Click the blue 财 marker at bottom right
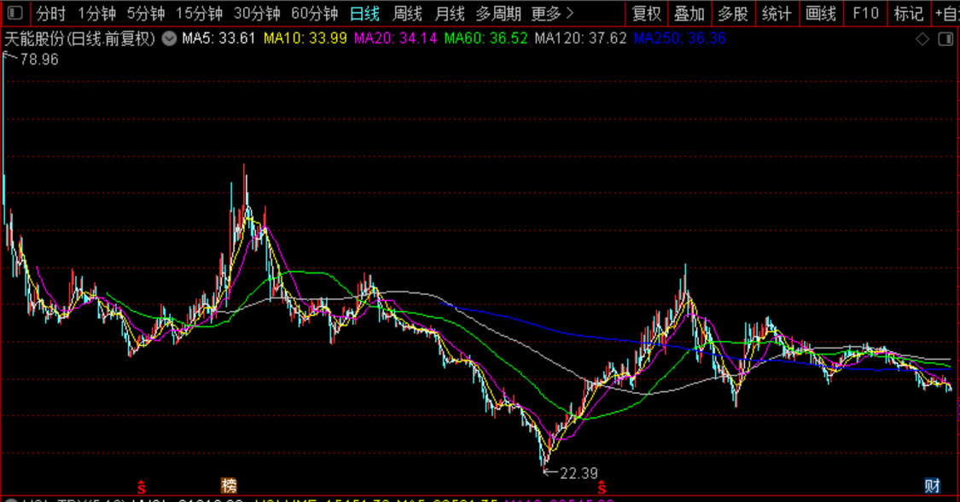 933,486
